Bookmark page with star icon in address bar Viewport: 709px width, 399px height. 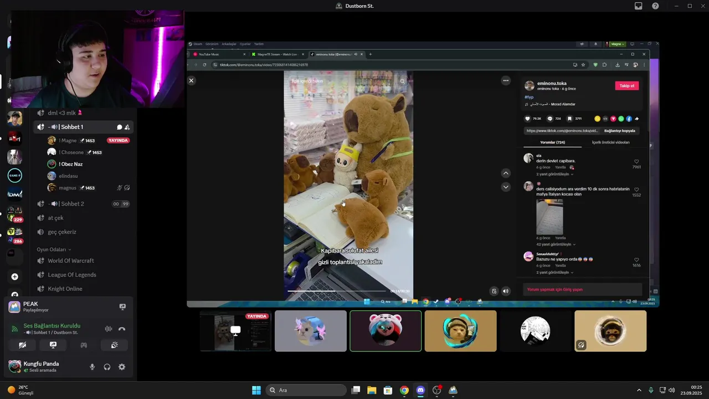[583, 65]
